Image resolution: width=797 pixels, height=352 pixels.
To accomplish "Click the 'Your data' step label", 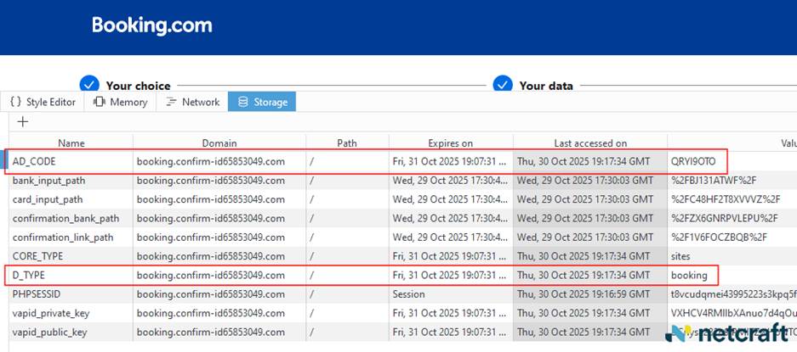I will (546, 86).
